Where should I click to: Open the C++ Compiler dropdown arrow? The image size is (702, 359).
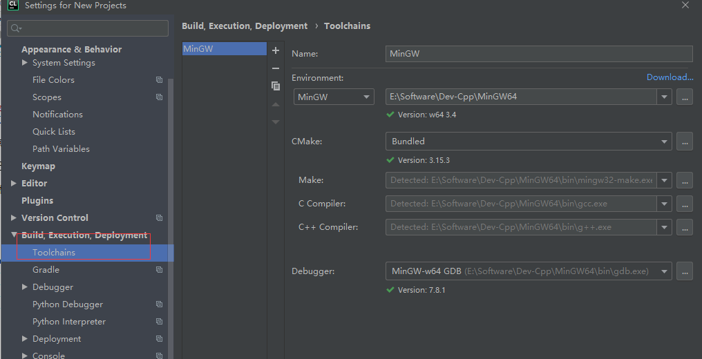pos(665,227)
